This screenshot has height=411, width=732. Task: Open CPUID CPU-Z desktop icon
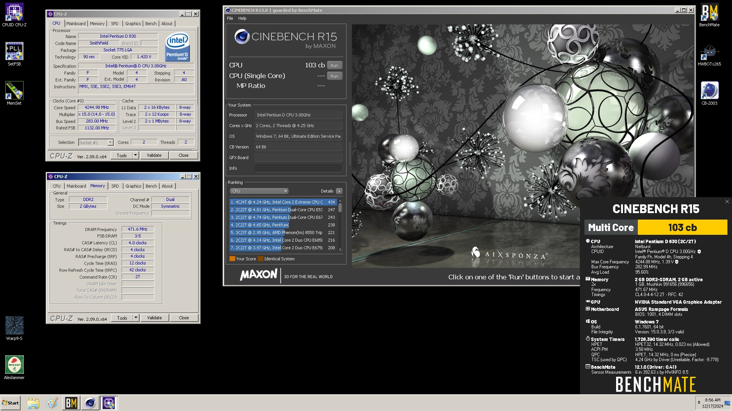coord(14,15)
